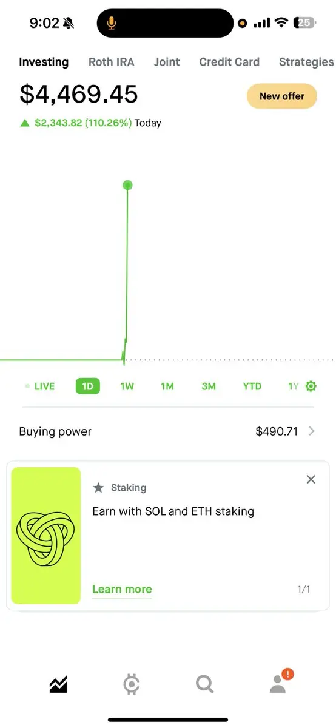Open the investing chart icon in bottom navigation
Screen dimensions: 336x728
(x=58, y=685)
